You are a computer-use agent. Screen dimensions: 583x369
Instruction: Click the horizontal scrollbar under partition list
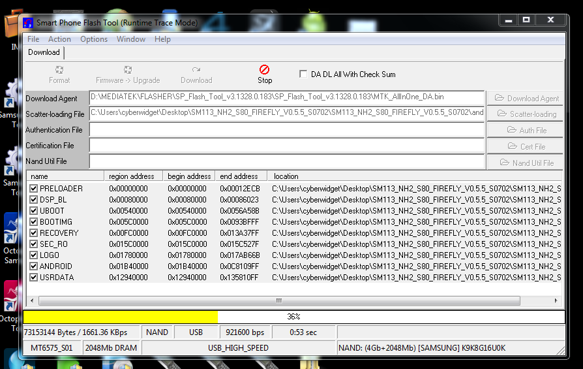tap(279, 300)
